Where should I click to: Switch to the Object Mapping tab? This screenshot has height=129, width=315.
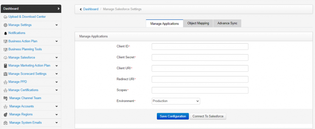coord(198,23)
